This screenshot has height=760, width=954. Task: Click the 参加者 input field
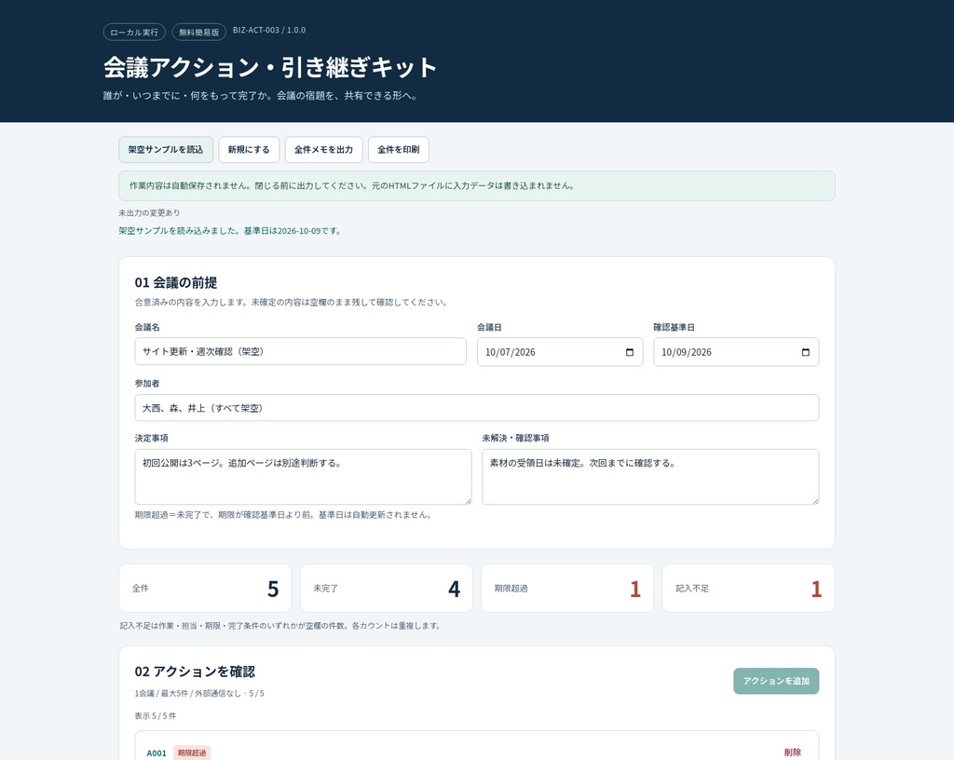point(476,408)
